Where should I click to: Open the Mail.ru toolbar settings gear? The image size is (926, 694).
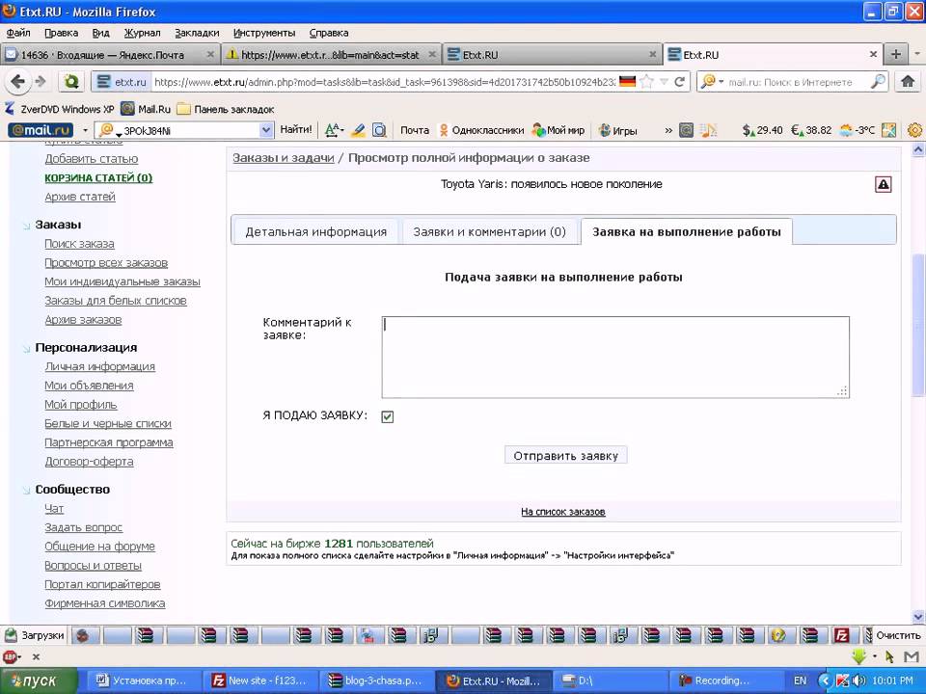coord(914,130)
